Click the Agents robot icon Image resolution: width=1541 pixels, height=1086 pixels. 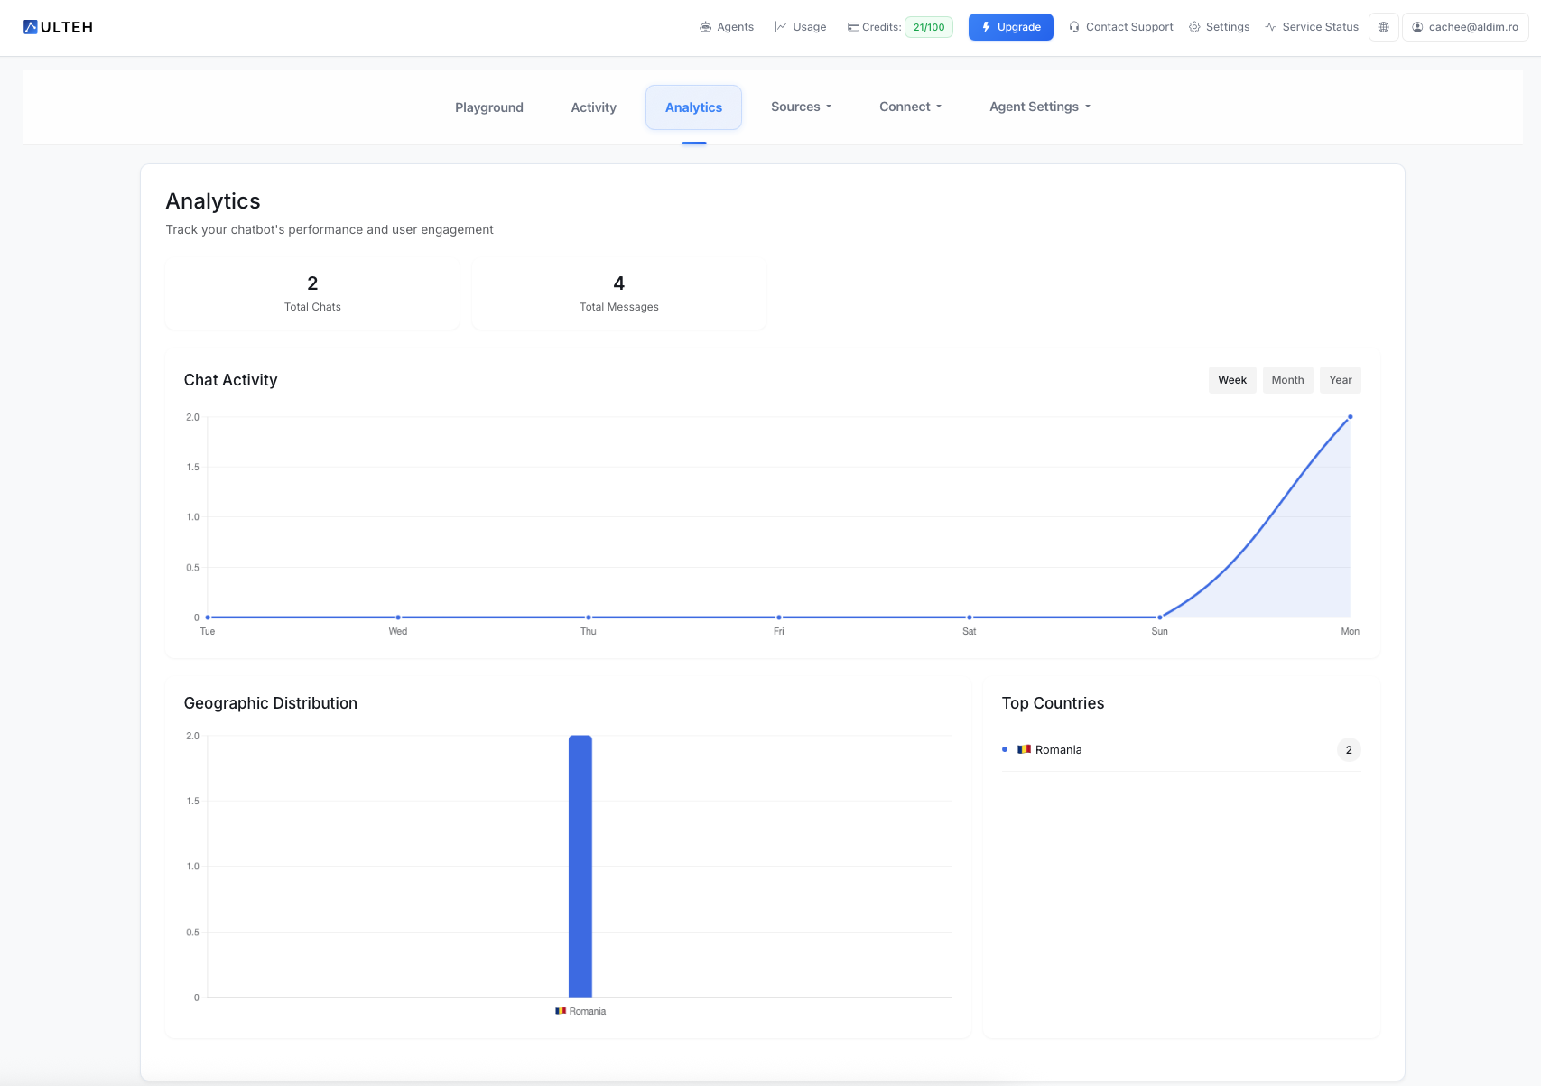(x=706, y=27)
